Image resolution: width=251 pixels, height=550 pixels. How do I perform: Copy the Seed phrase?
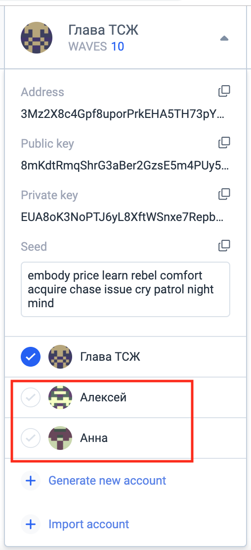pos(224,246)
